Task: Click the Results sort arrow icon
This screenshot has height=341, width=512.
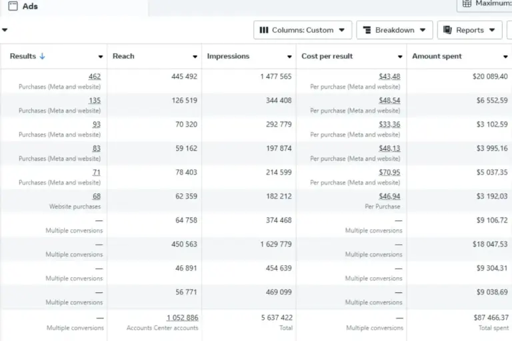Action: coord(42,56)
